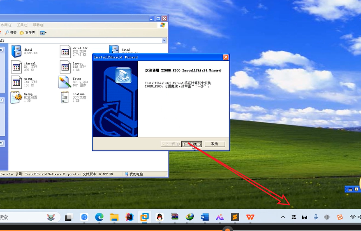Image resolution: width=361 pixels, height=231 pixels.
Task: Open the views dropdown in Explorer toolbar
Action: (43, 33)
